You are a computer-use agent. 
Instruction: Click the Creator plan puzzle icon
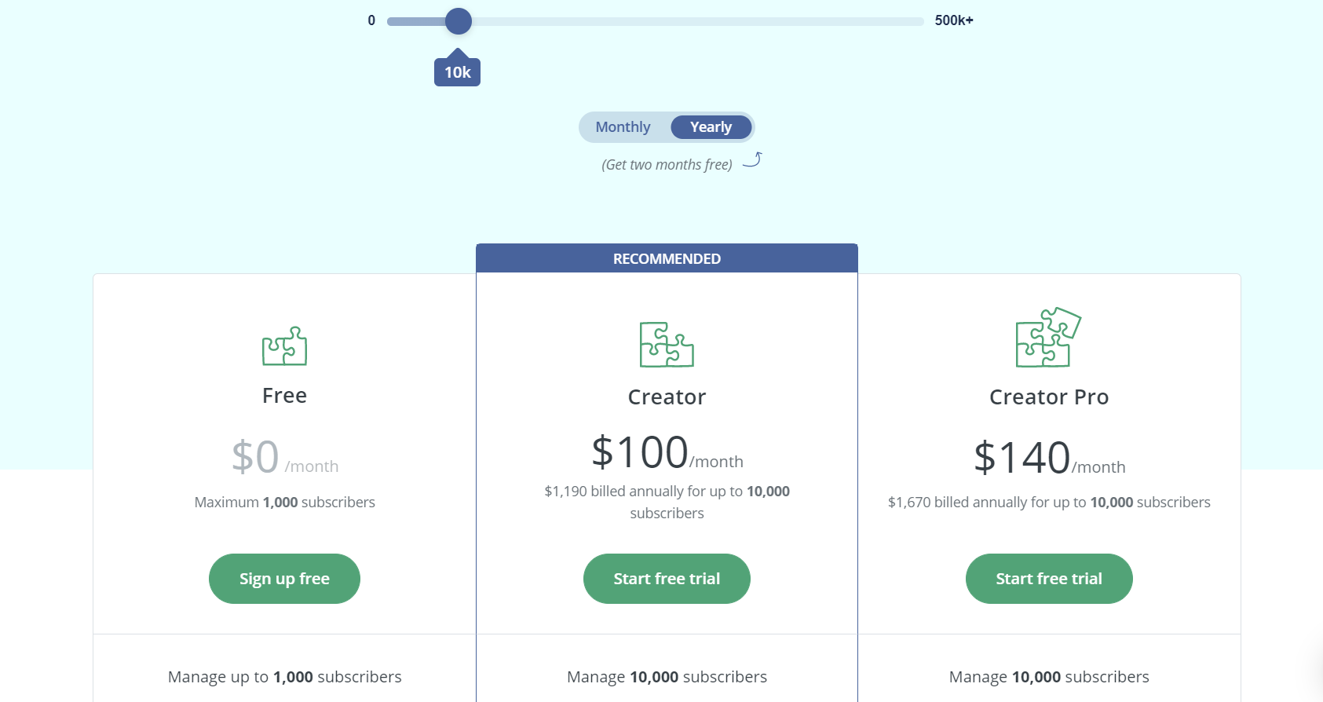coord(667,345)
